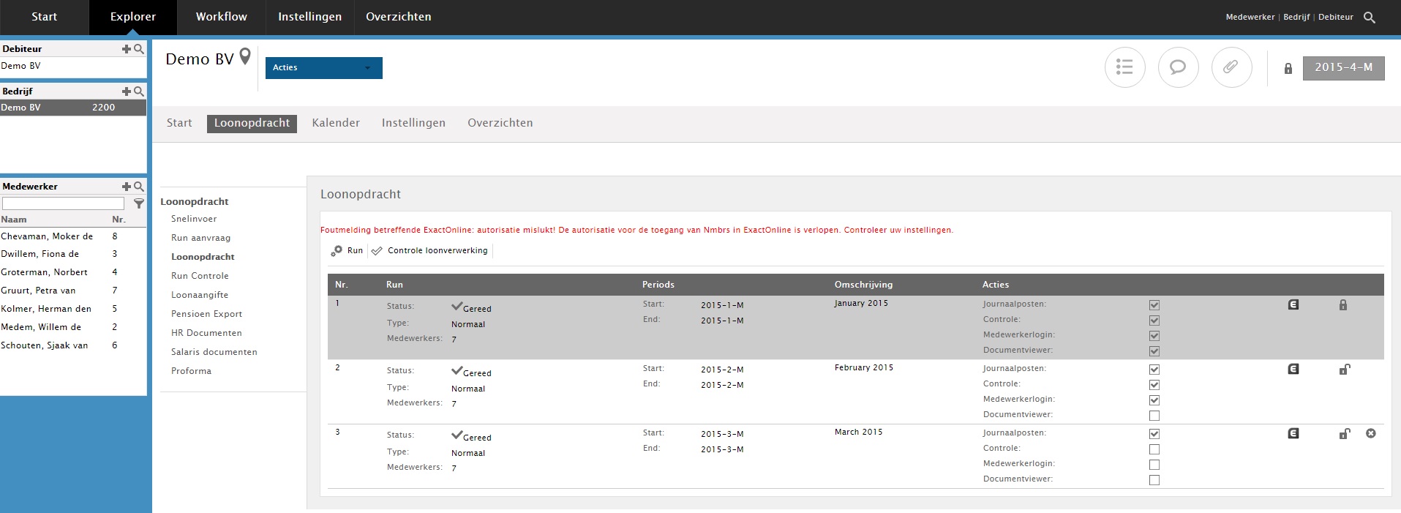The height and width of the screenshot is (513, 1401).
Task: Open the comments speech bubble icon
Action: point(1178,67)
